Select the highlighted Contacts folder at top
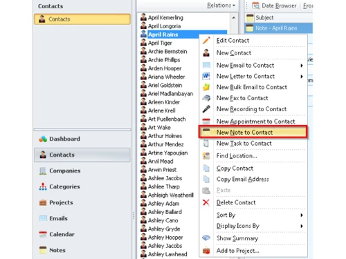The image size is (346, 259). 82,19
